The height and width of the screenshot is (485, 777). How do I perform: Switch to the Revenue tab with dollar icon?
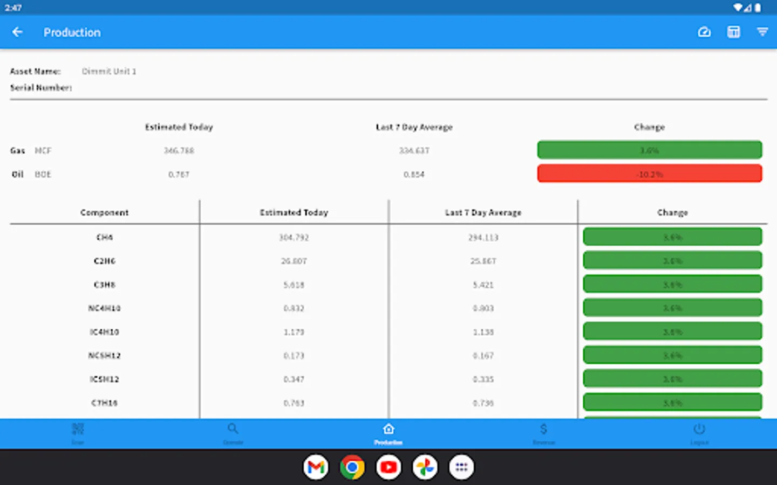coord(544,433)
